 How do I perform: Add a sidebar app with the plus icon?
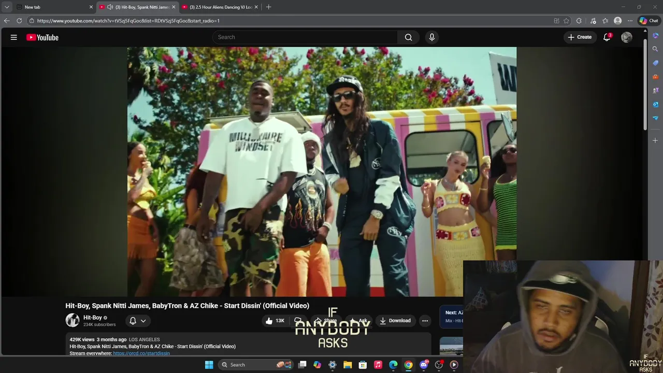point(655,140)
